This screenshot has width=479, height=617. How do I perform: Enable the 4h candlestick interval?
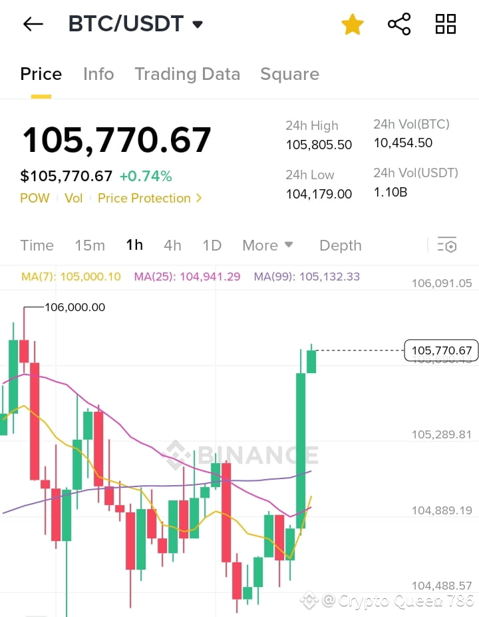click(x=172, y=245)
